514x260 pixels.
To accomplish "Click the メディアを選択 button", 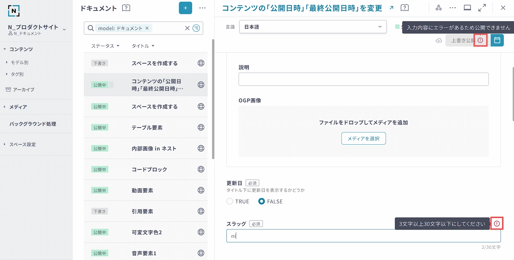I will click(x=363, y=138).
